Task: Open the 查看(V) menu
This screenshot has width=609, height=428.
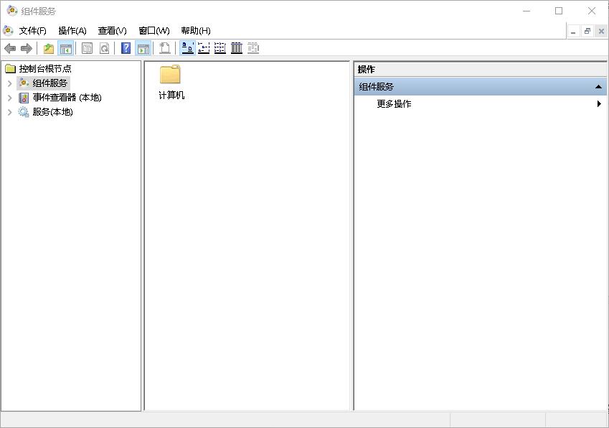Action: 112,30
